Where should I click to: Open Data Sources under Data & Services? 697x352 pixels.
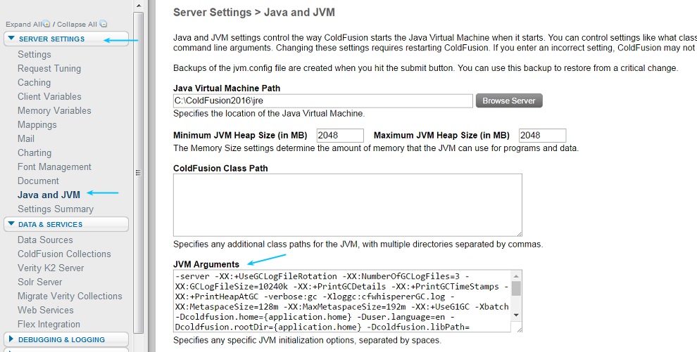click(45, 240)
